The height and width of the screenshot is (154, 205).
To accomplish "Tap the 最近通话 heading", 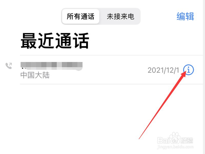I will point(55,41).
